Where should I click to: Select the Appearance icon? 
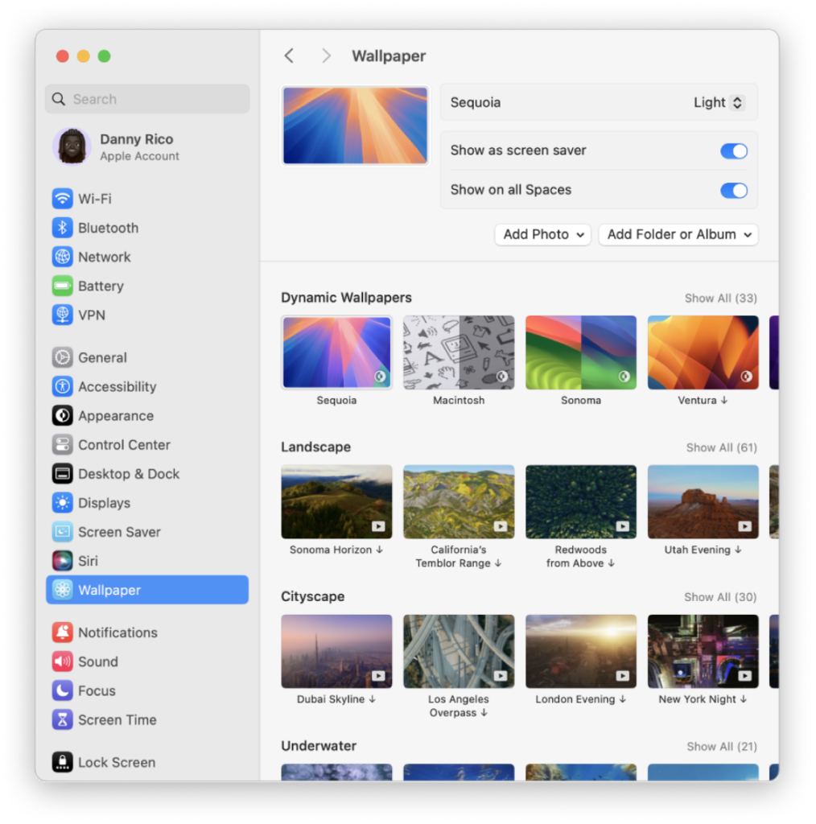[x=62, y=416]
